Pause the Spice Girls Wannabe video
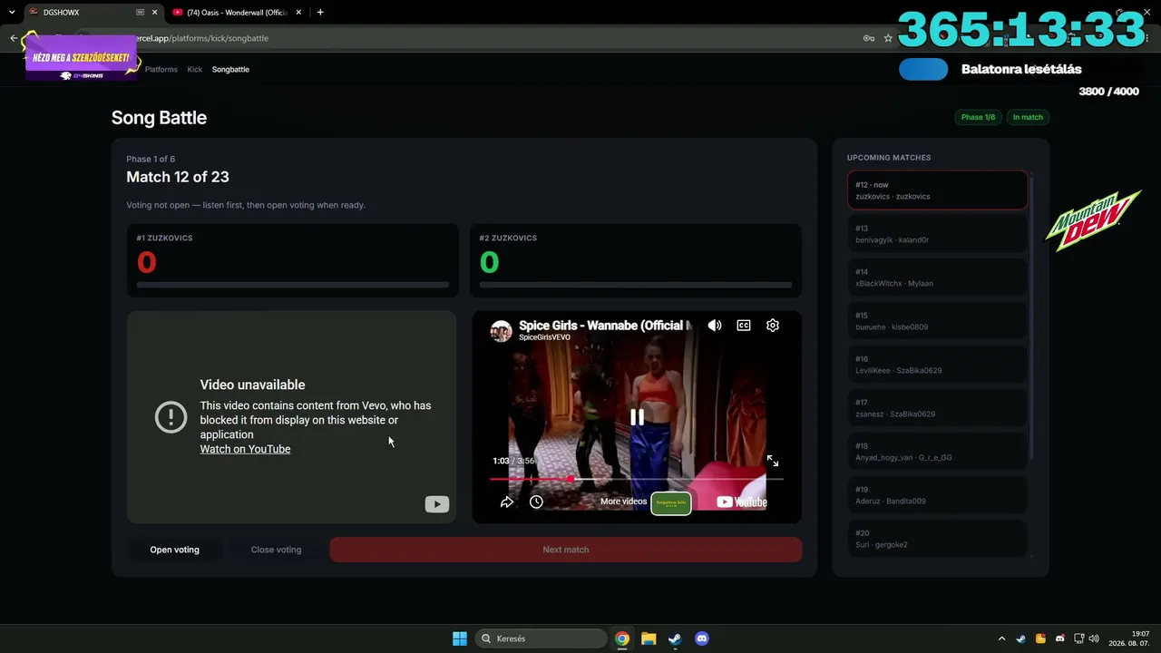 tap(637, 417)
